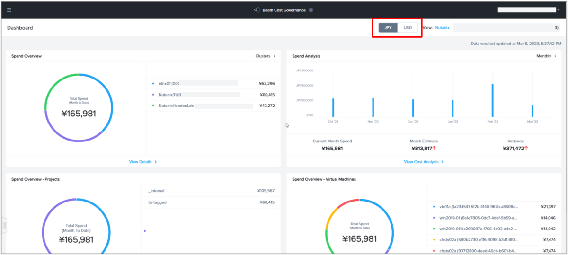Click the ¥165,981 total in clusters donut
The height and width of the screenshot is (255, 568).
tap(79, 114)
